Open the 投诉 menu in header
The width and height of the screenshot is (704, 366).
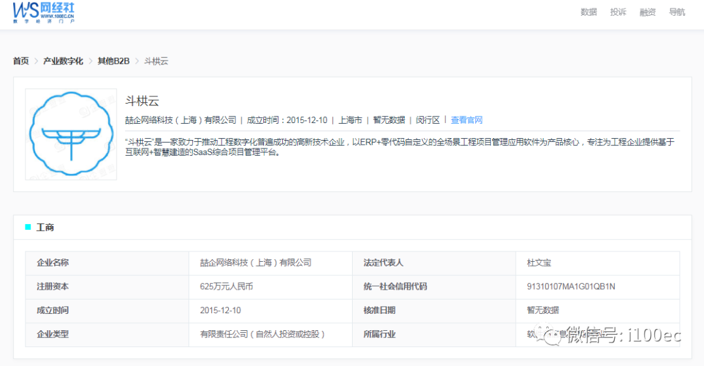(x=618, y=12)
